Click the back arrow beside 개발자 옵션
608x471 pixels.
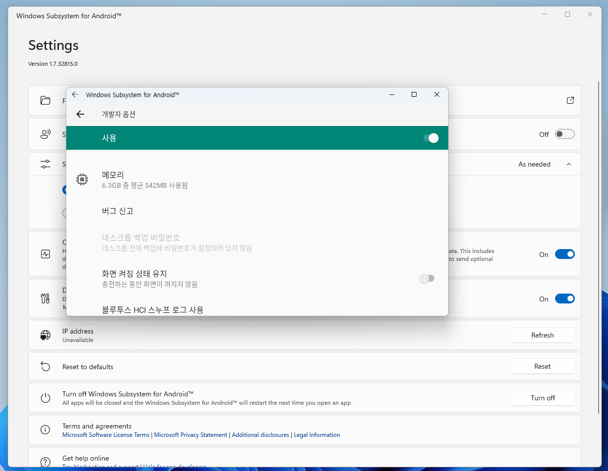(x=80, y=114)
